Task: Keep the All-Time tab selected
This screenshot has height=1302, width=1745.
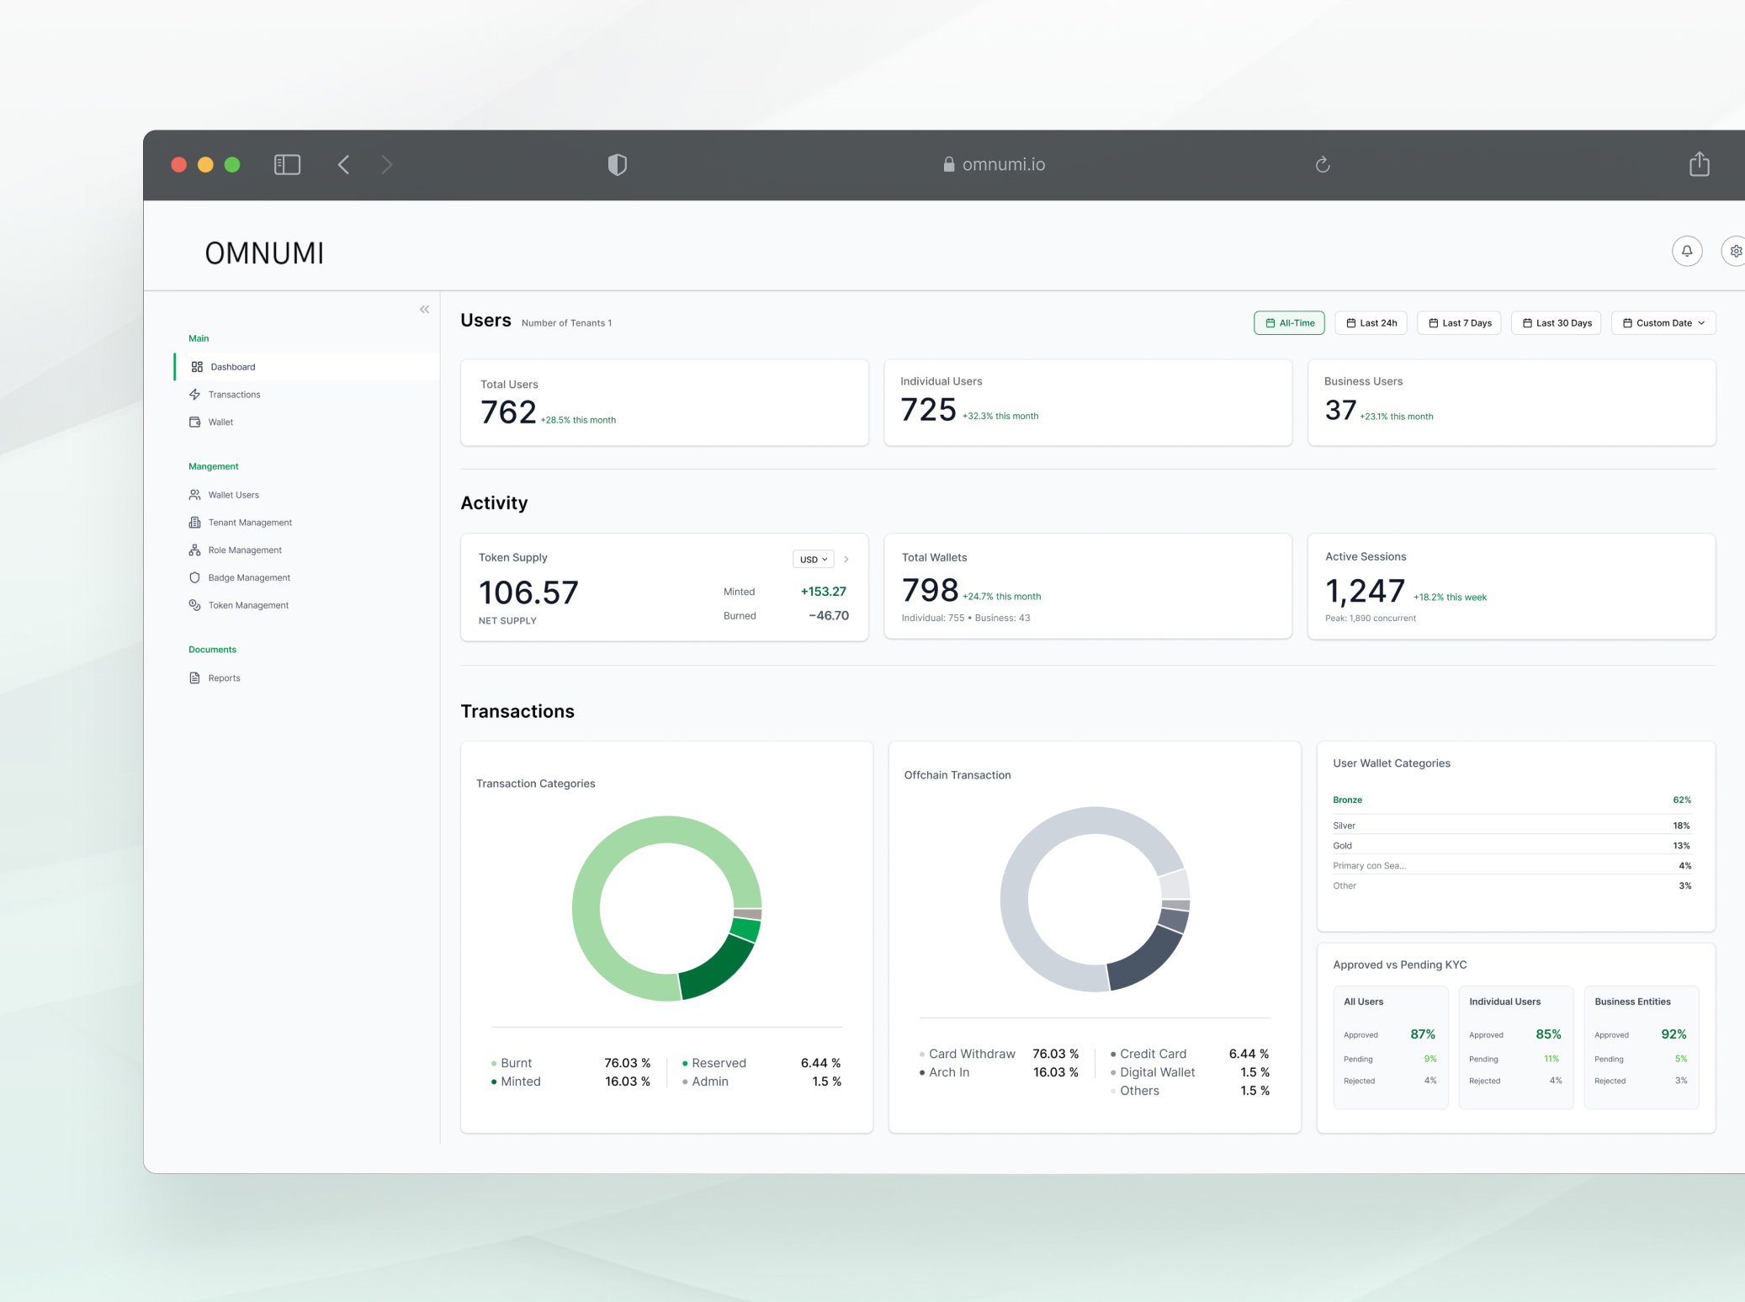Action: pos(1290,322)
